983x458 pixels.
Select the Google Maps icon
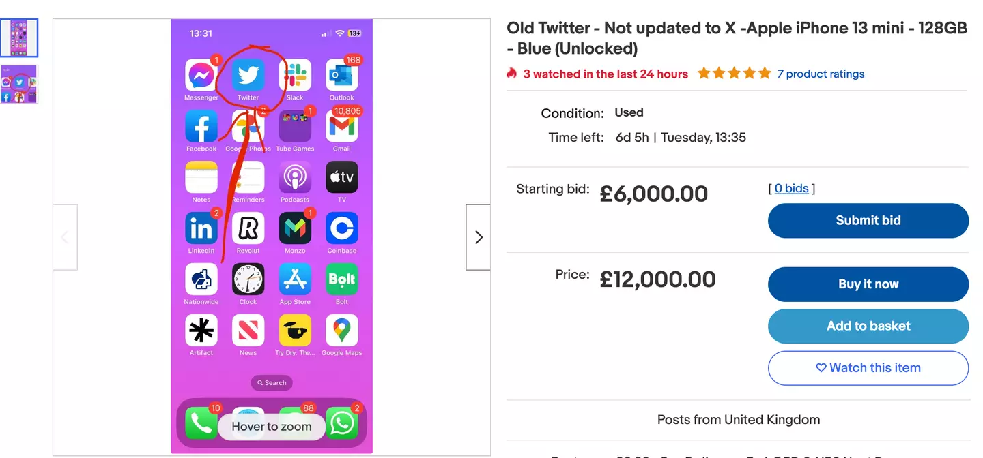[341, 332]
